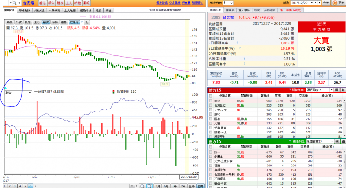Toggle the 均線 chart overlay

click(x=10, y=22)
